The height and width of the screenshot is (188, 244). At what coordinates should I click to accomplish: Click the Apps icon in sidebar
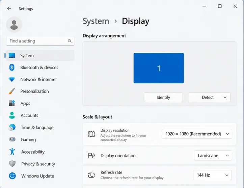click(12, 103)
